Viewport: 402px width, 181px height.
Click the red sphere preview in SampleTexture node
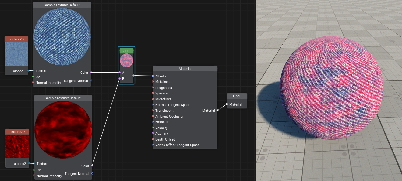click(63, 130)
